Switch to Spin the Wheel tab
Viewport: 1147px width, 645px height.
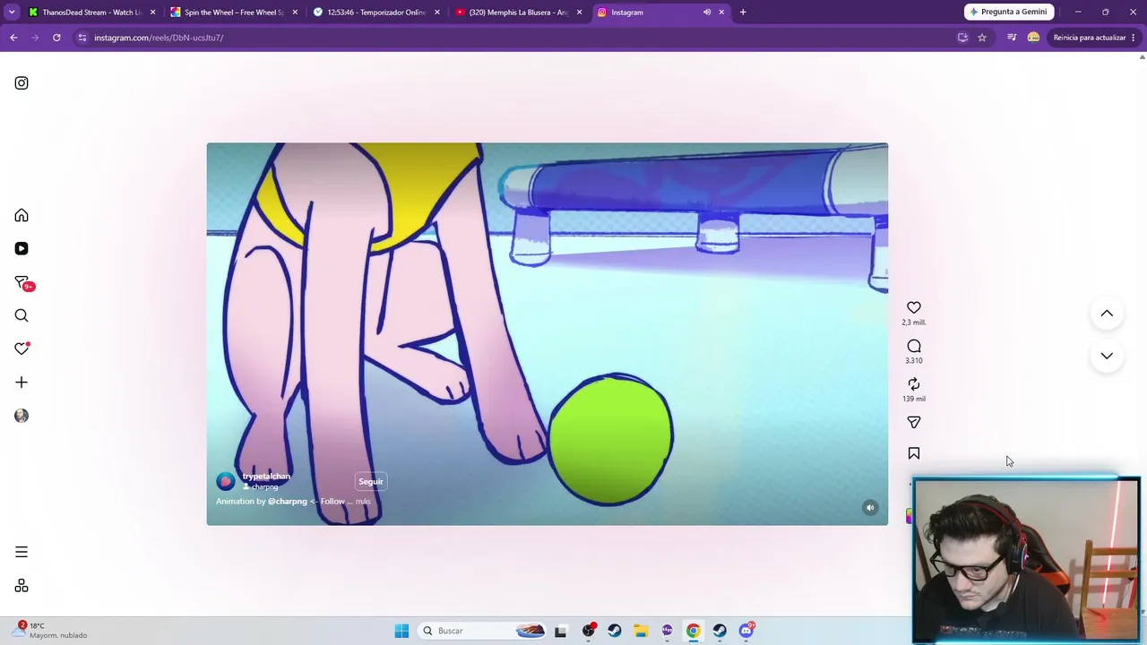[234, 13]
